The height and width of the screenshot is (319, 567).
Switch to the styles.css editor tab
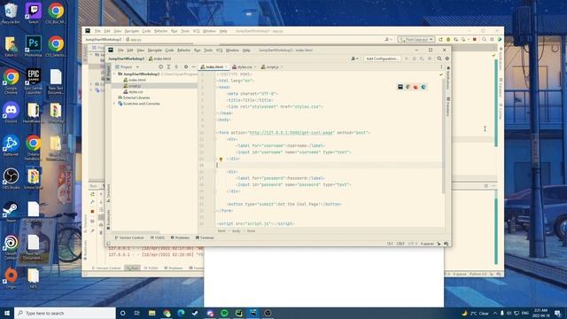(245, 67)
